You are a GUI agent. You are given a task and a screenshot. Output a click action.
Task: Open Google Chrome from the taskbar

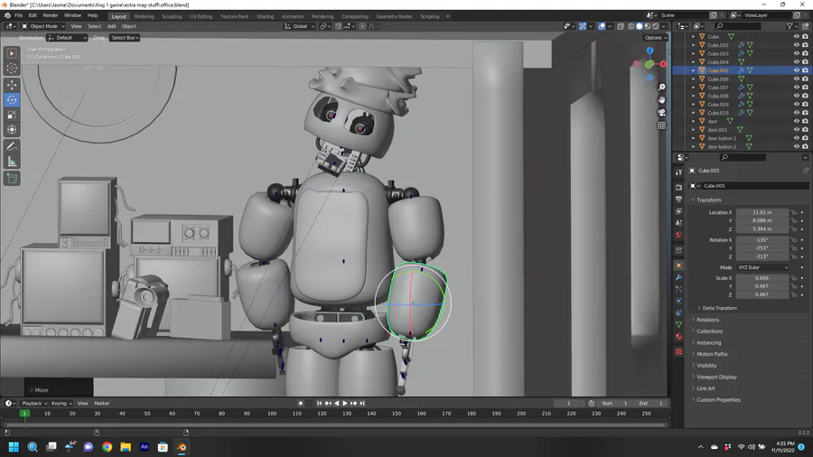click(107, 447)
